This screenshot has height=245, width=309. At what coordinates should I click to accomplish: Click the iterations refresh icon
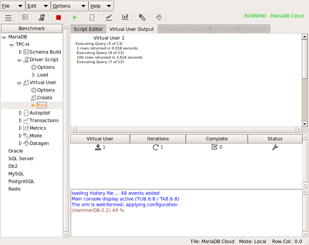(x=156, y=147)
